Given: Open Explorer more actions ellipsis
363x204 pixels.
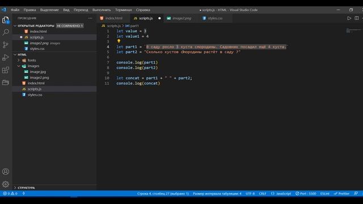Looking at the screenshot, I should click(90, 18).
